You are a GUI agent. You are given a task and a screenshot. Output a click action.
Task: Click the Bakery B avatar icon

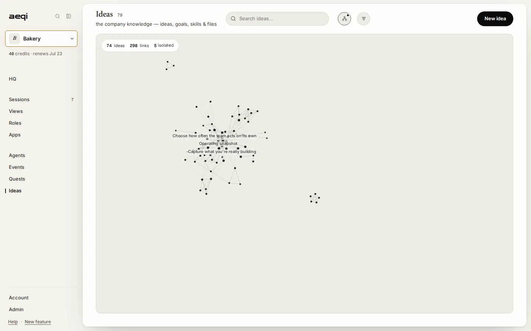pos(14,39)
